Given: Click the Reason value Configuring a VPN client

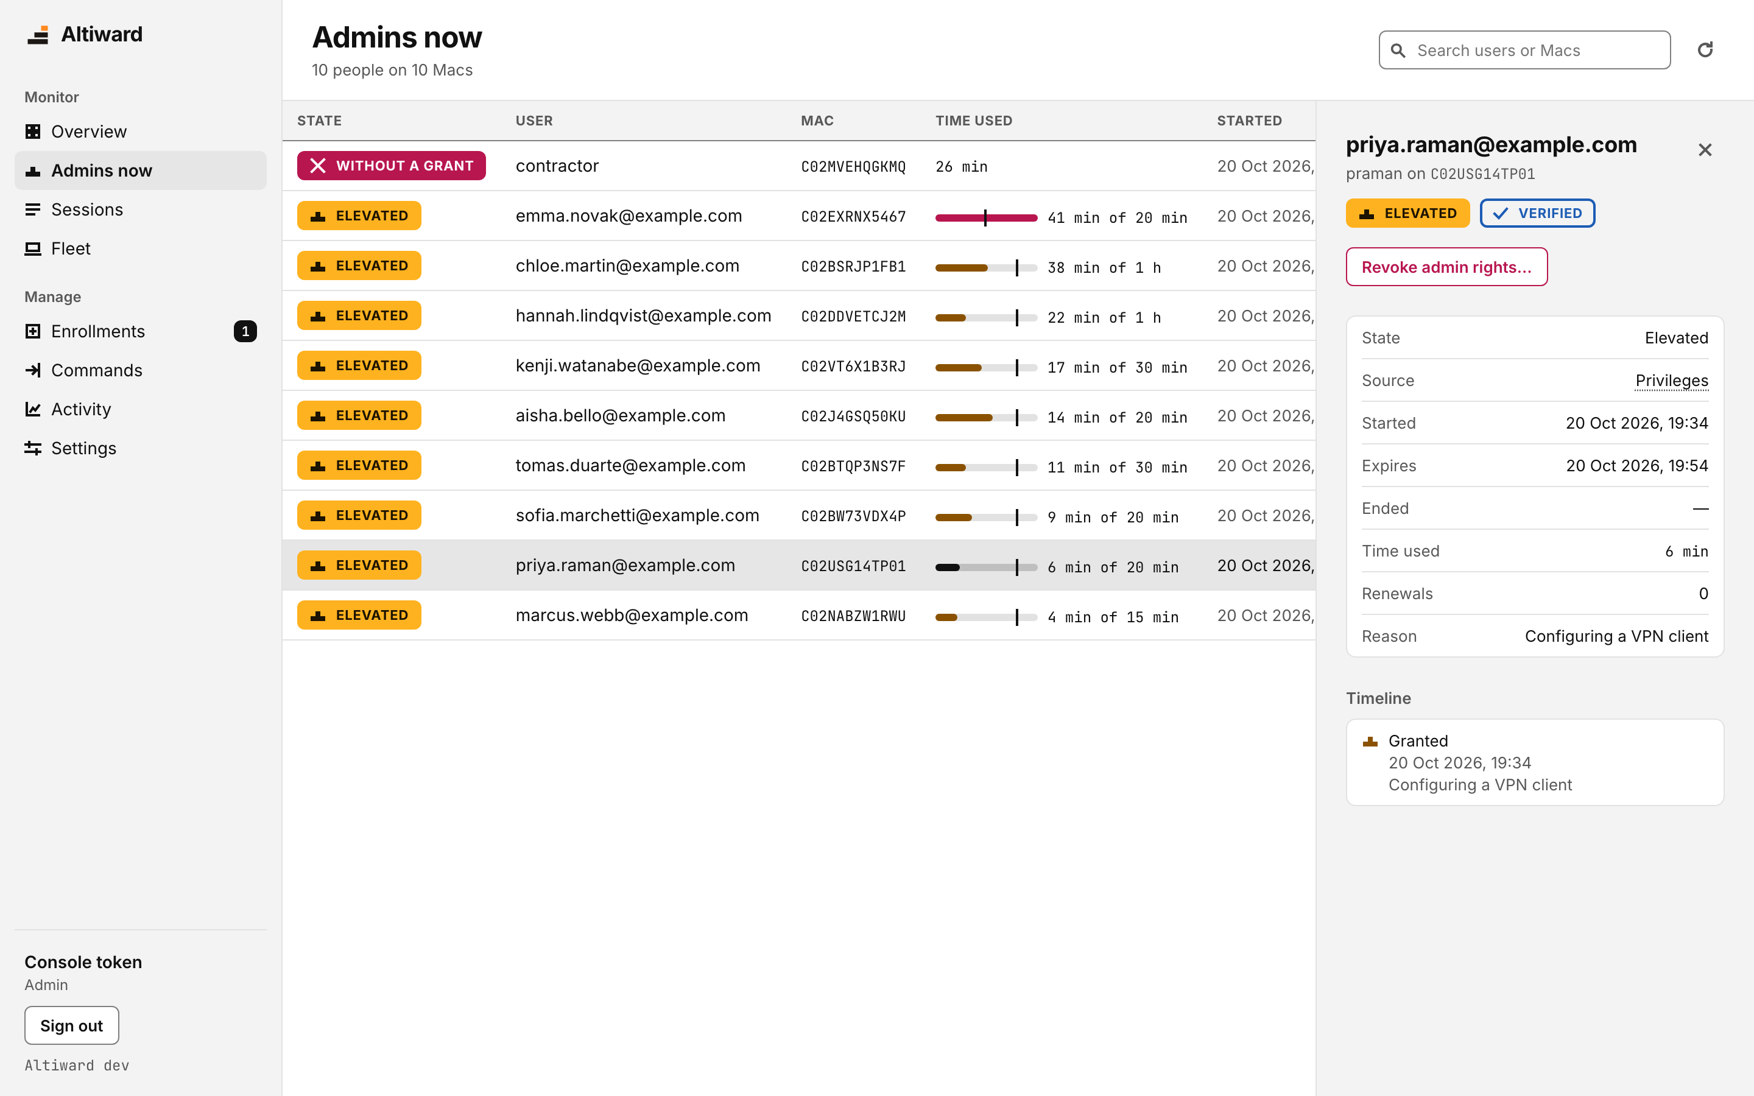Looking at the screenshot, I should tap(1616, 636).
